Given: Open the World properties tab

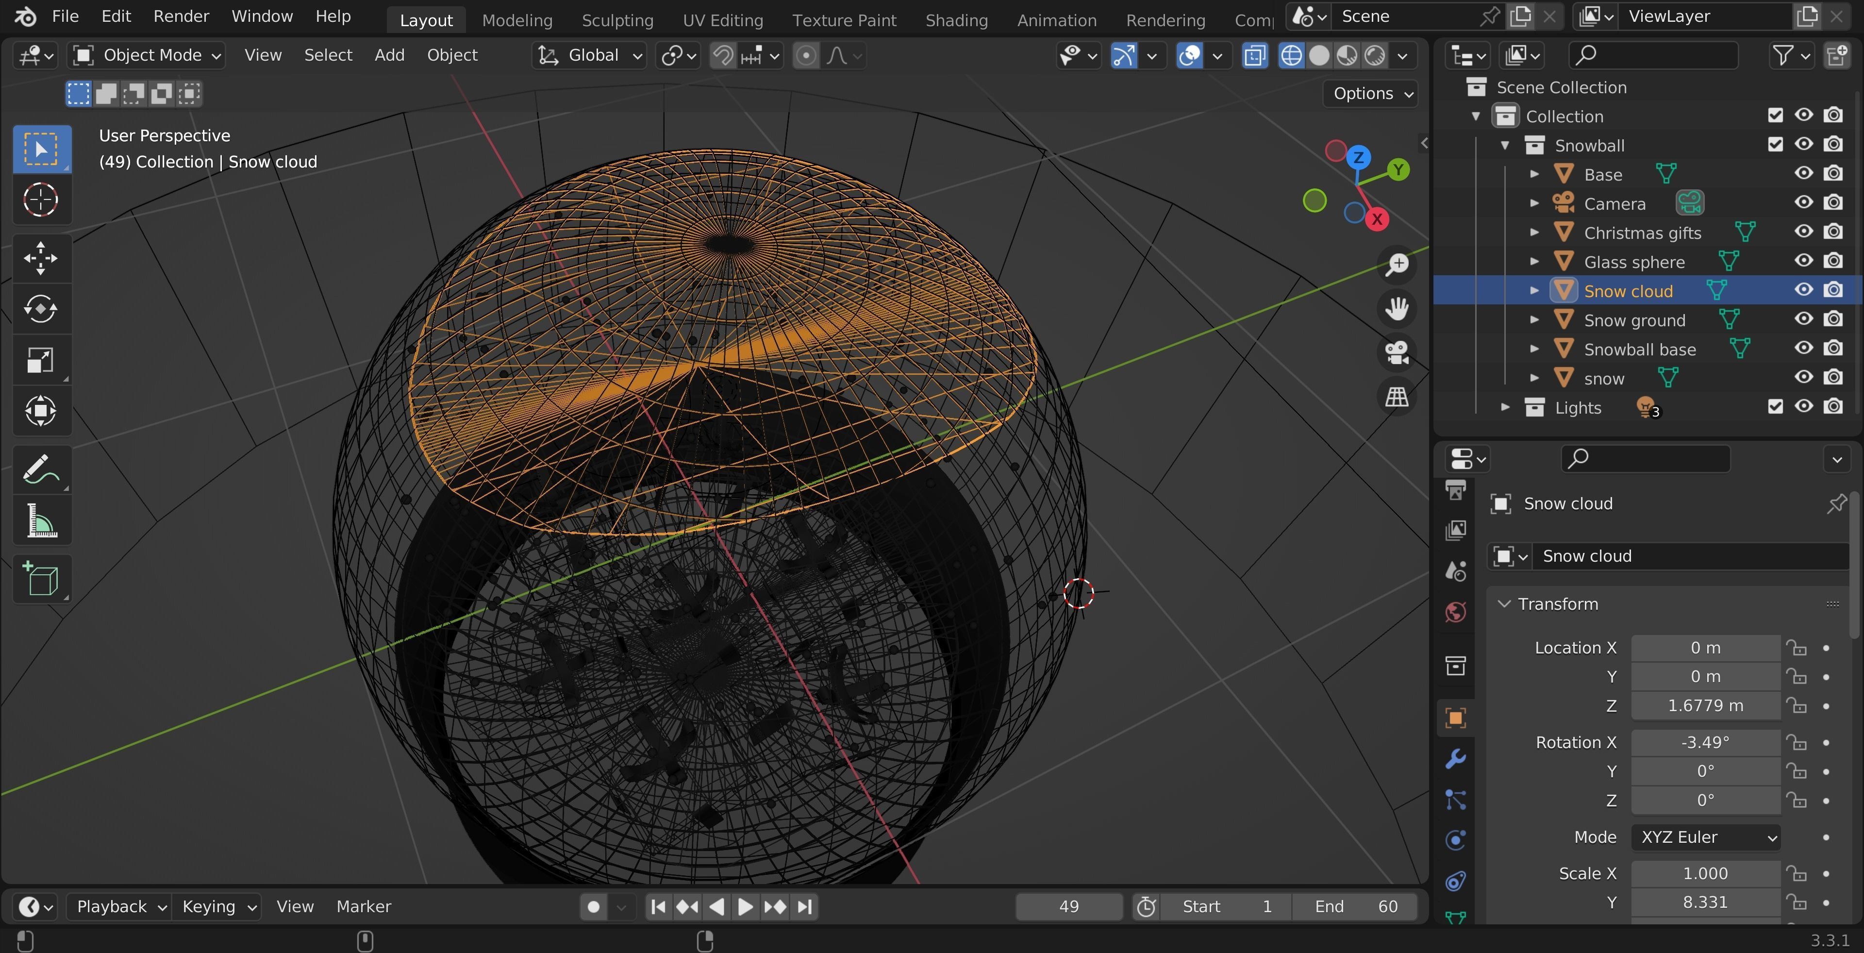Looking at the screenshot, I should pyautogui.click(x=1455, y=612).
